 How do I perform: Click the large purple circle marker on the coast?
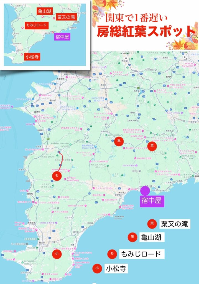coord(145,191)
